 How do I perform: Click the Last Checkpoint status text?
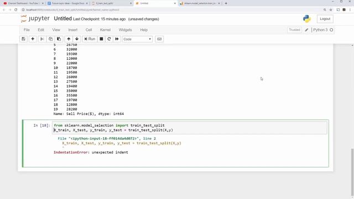(x=99, y=19)
